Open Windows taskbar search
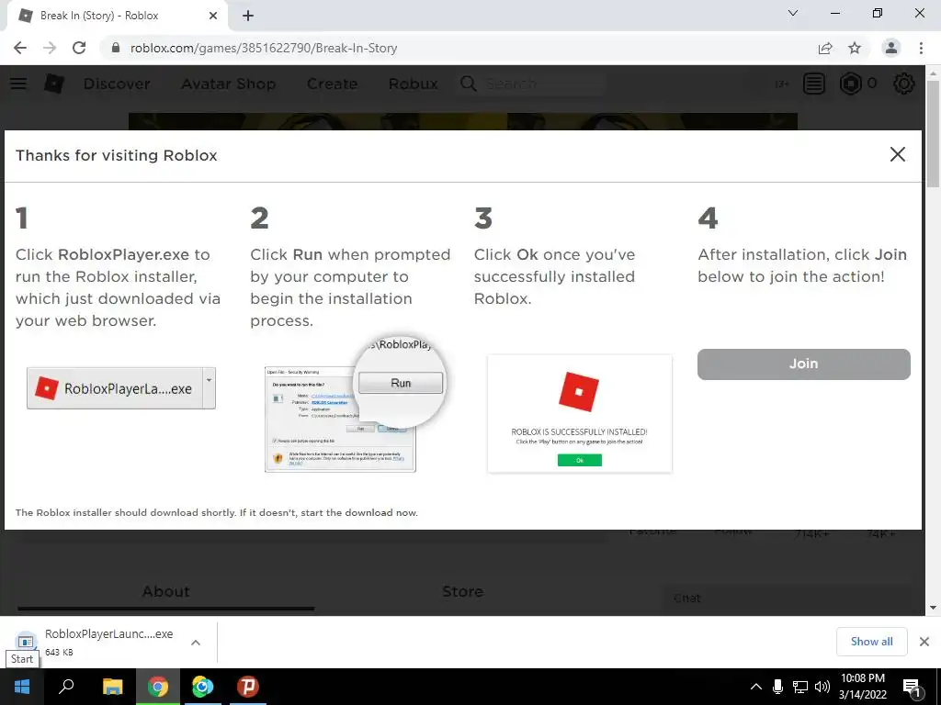The image size is (941, 705). 66,687
